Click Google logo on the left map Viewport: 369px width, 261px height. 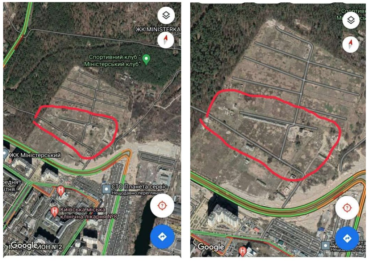(x=24, y=245)
